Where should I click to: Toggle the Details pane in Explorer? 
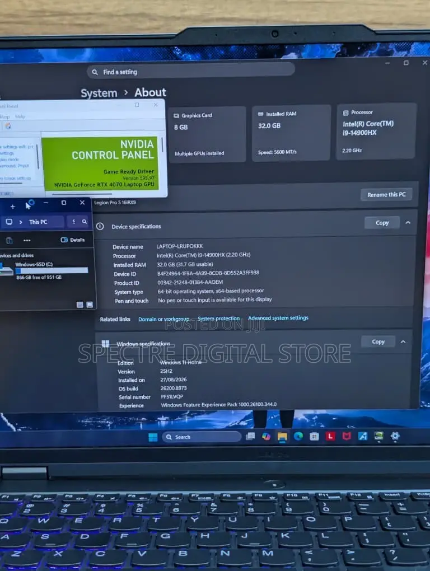click(x=73, y=240)
